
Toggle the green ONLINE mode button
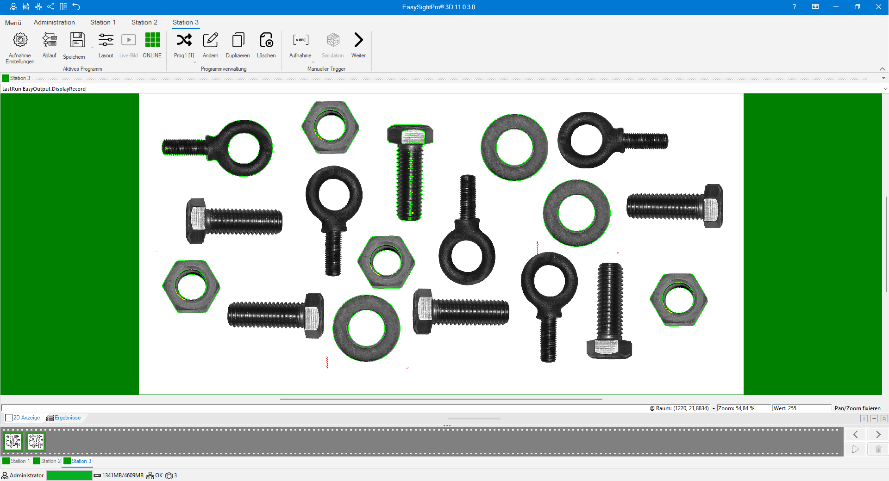pos(152,41)
